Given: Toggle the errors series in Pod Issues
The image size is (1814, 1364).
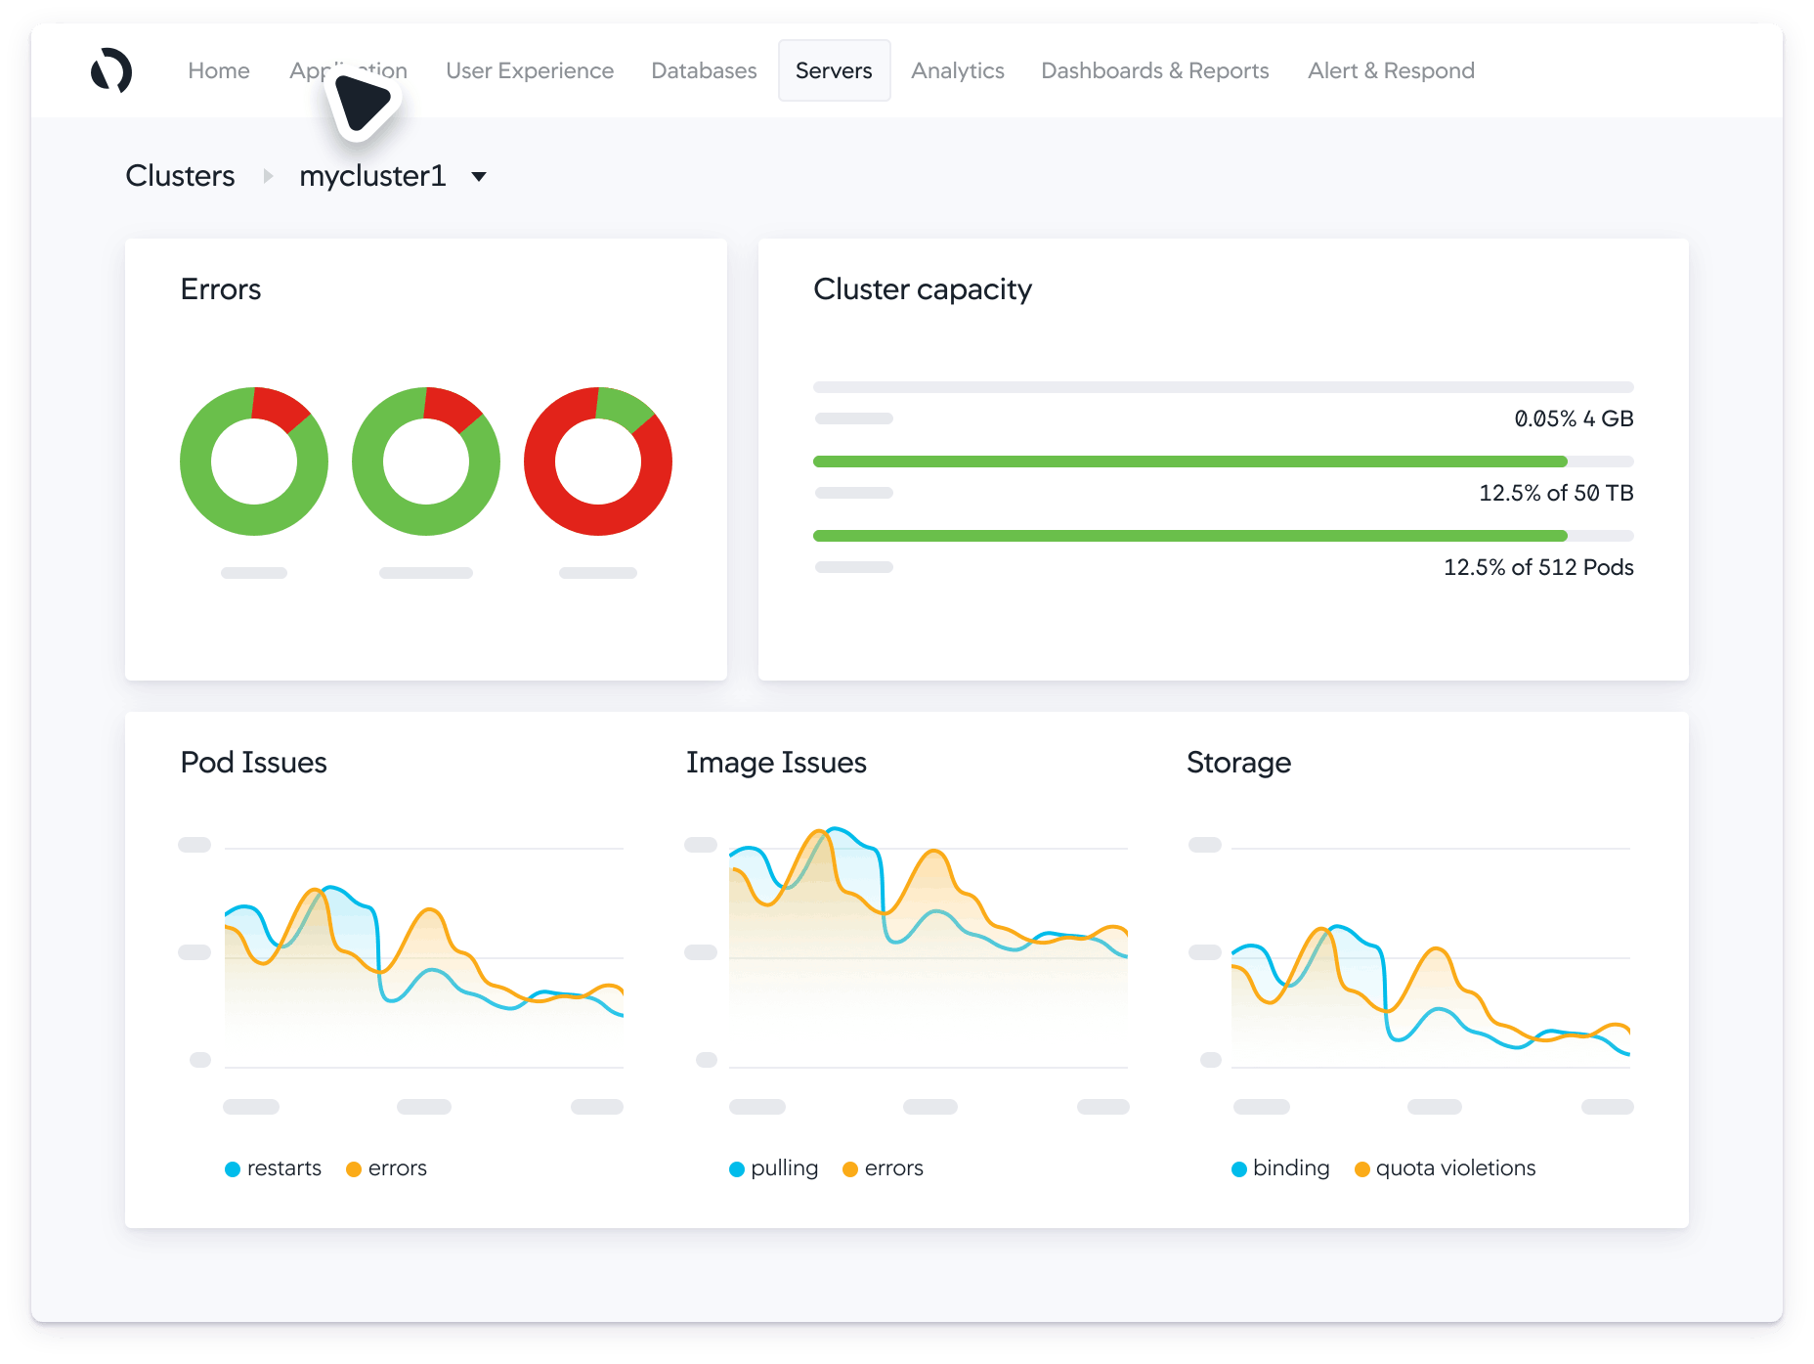Looking at the screenshot, I should (354, 1167).
